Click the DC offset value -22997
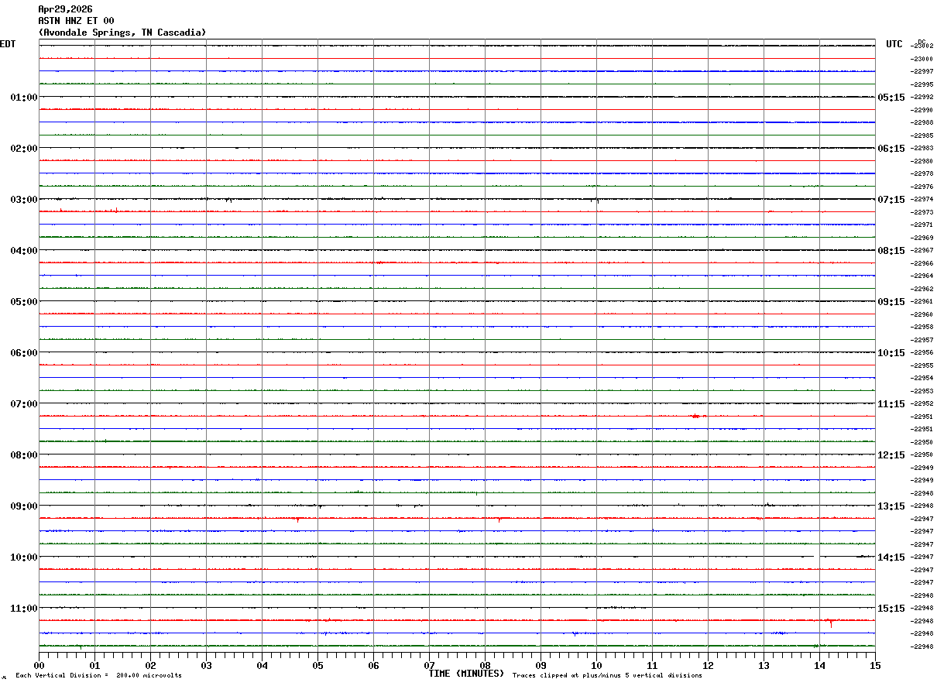Image resolution: width=937 pixels, height=686 pixels. coord(922,71)
